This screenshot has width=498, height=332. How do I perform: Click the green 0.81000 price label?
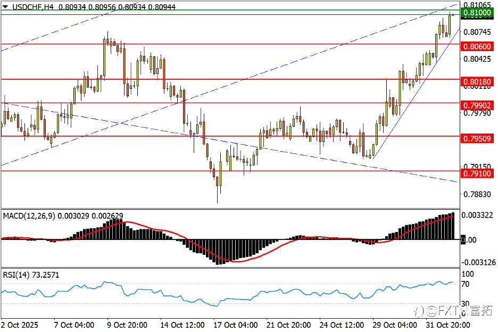pyautogui.click(x=477, y=13)
